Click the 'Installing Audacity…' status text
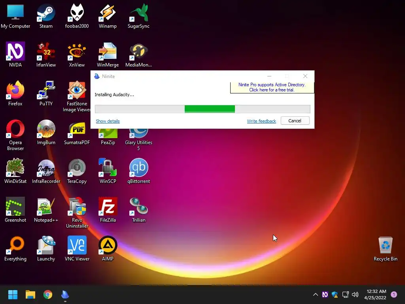 pyautogui.click(x=114, y=95)
